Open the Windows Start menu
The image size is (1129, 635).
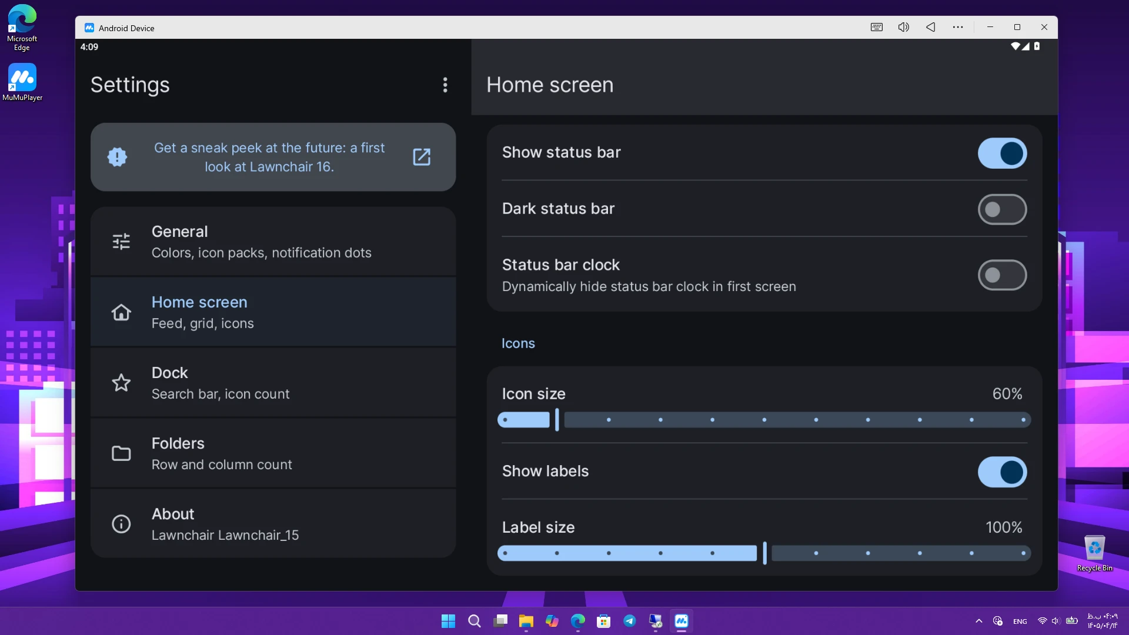(x=448, y=621)
